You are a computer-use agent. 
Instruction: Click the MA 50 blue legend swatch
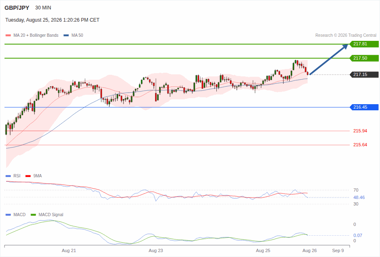coord(66,35)
